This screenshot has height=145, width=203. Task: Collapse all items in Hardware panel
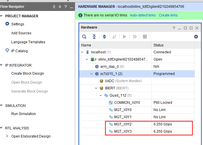coord(94,37)
